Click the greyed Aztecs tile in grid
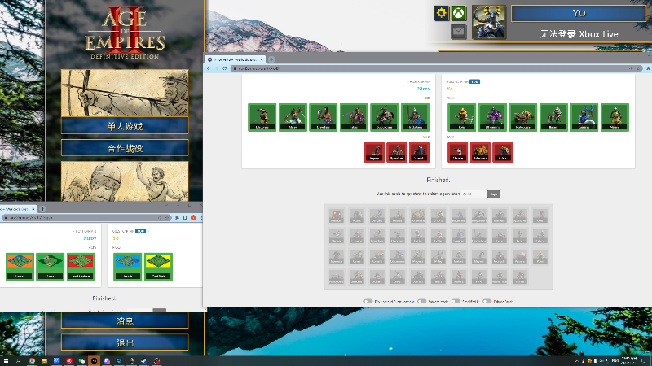The height and width of the screenshot is (366, 652). [x=357, y=216]
